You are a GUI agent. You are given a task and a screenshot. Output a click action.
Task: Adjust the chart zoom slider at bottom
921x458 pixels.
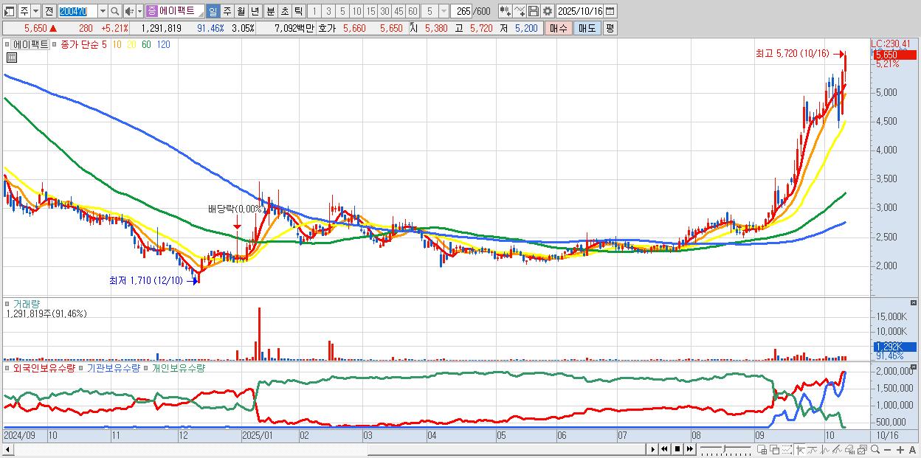724,448
